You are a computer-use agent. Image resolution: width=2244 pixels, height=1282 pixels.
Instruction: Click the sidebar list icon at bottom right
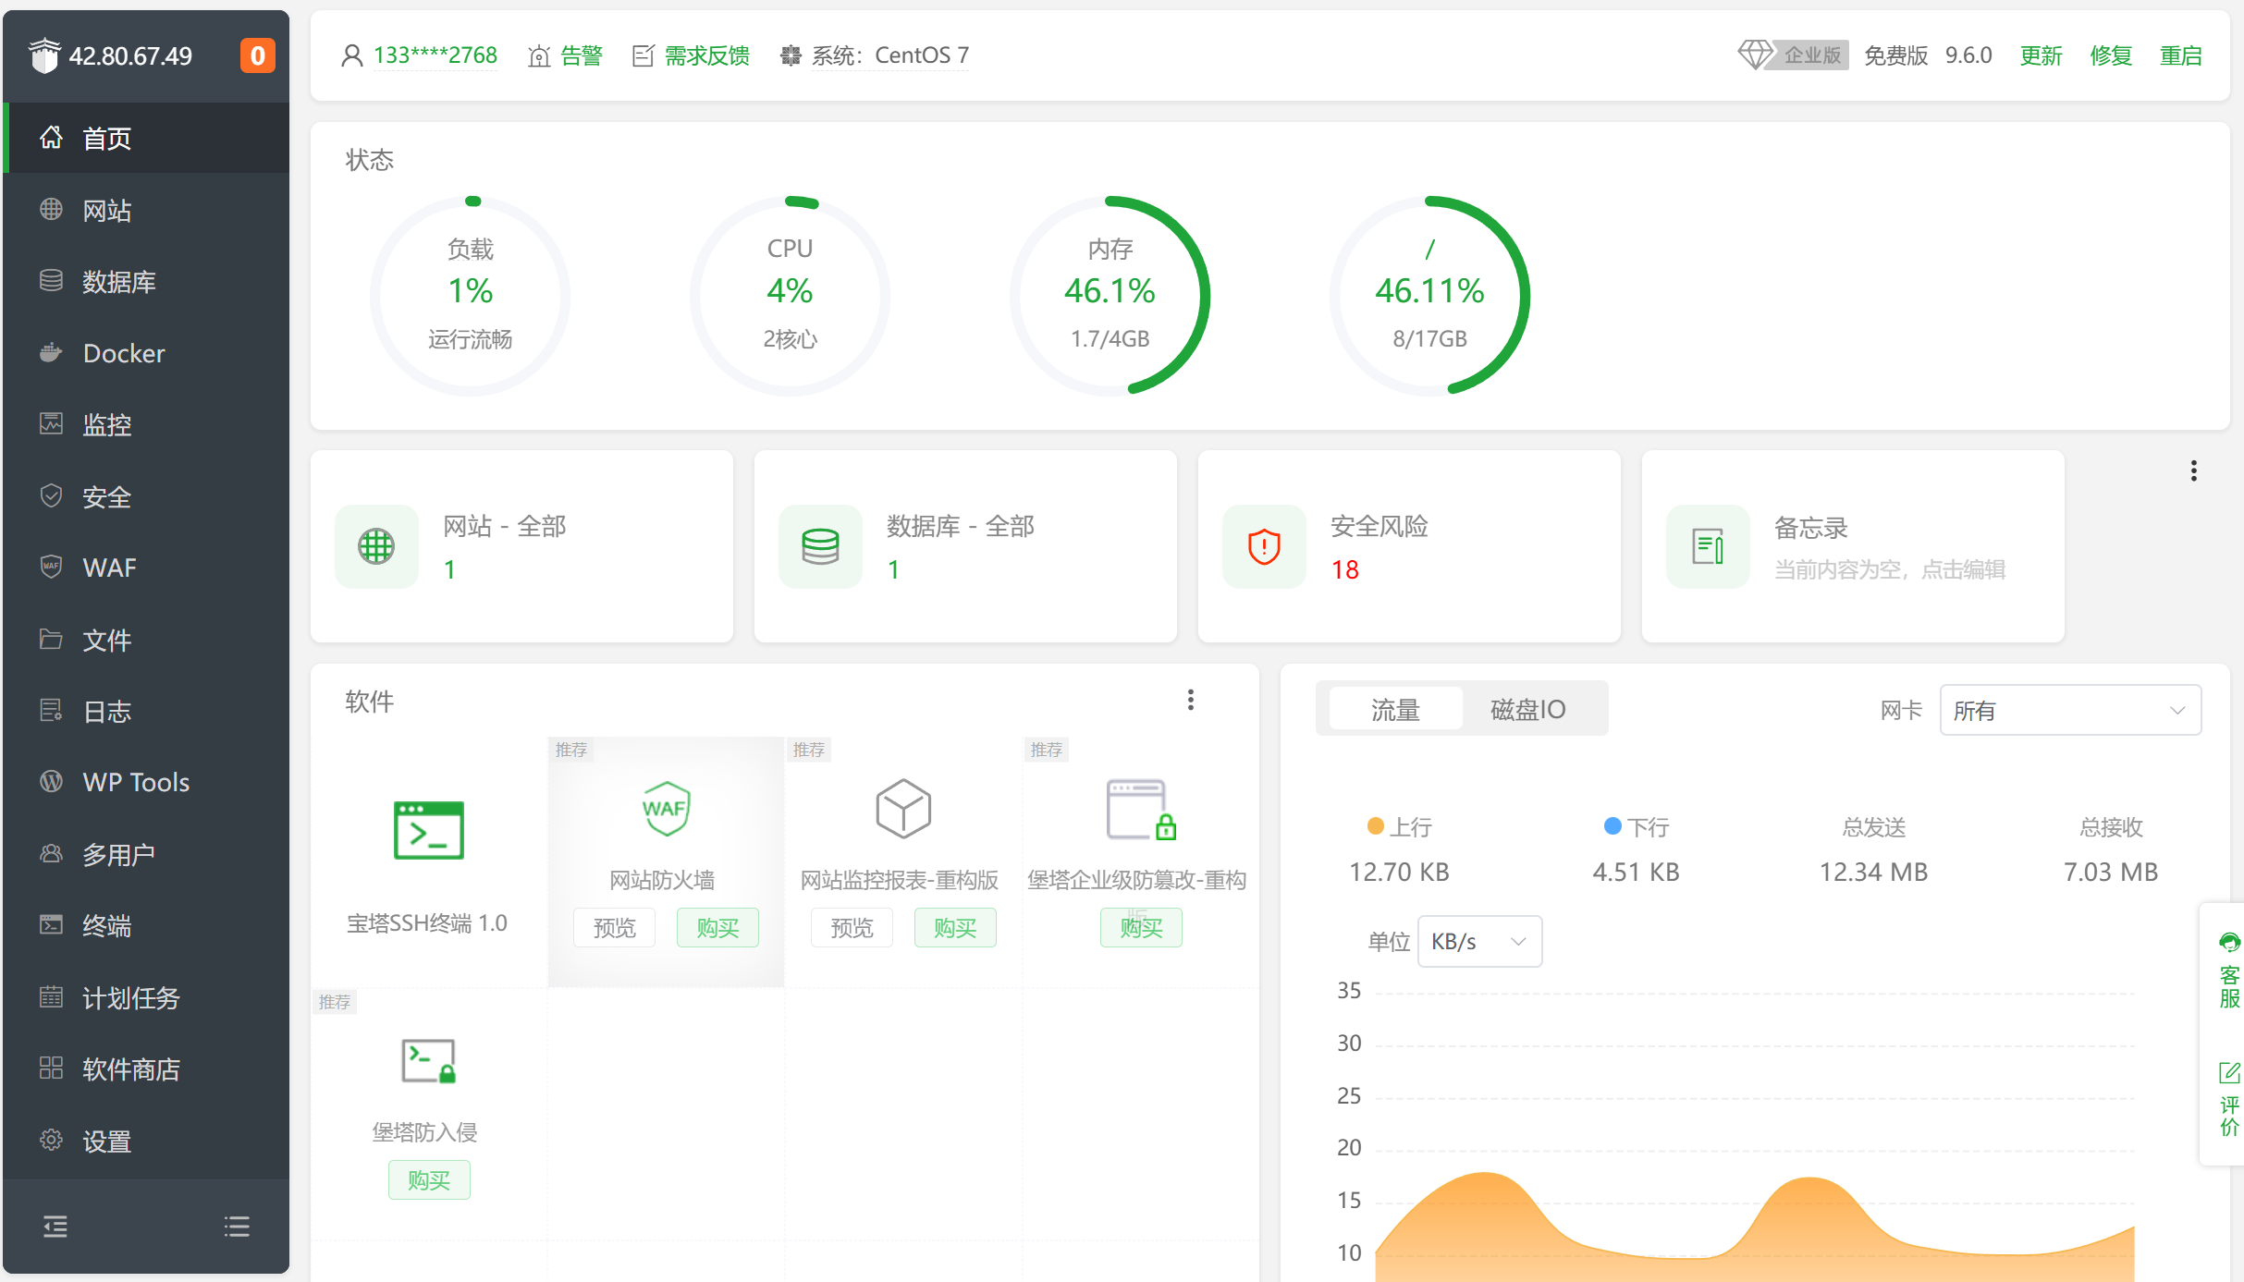[x=237, y=1227]
